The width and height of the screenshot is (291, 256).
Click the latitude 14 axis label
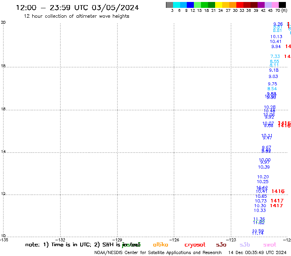pyautogui.click(x=3, y=152)
